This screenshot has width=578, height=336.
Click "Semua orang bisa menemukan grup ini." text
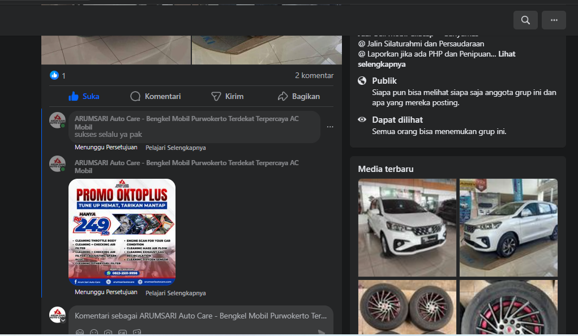pyautogui.click(x=439, y=132)
